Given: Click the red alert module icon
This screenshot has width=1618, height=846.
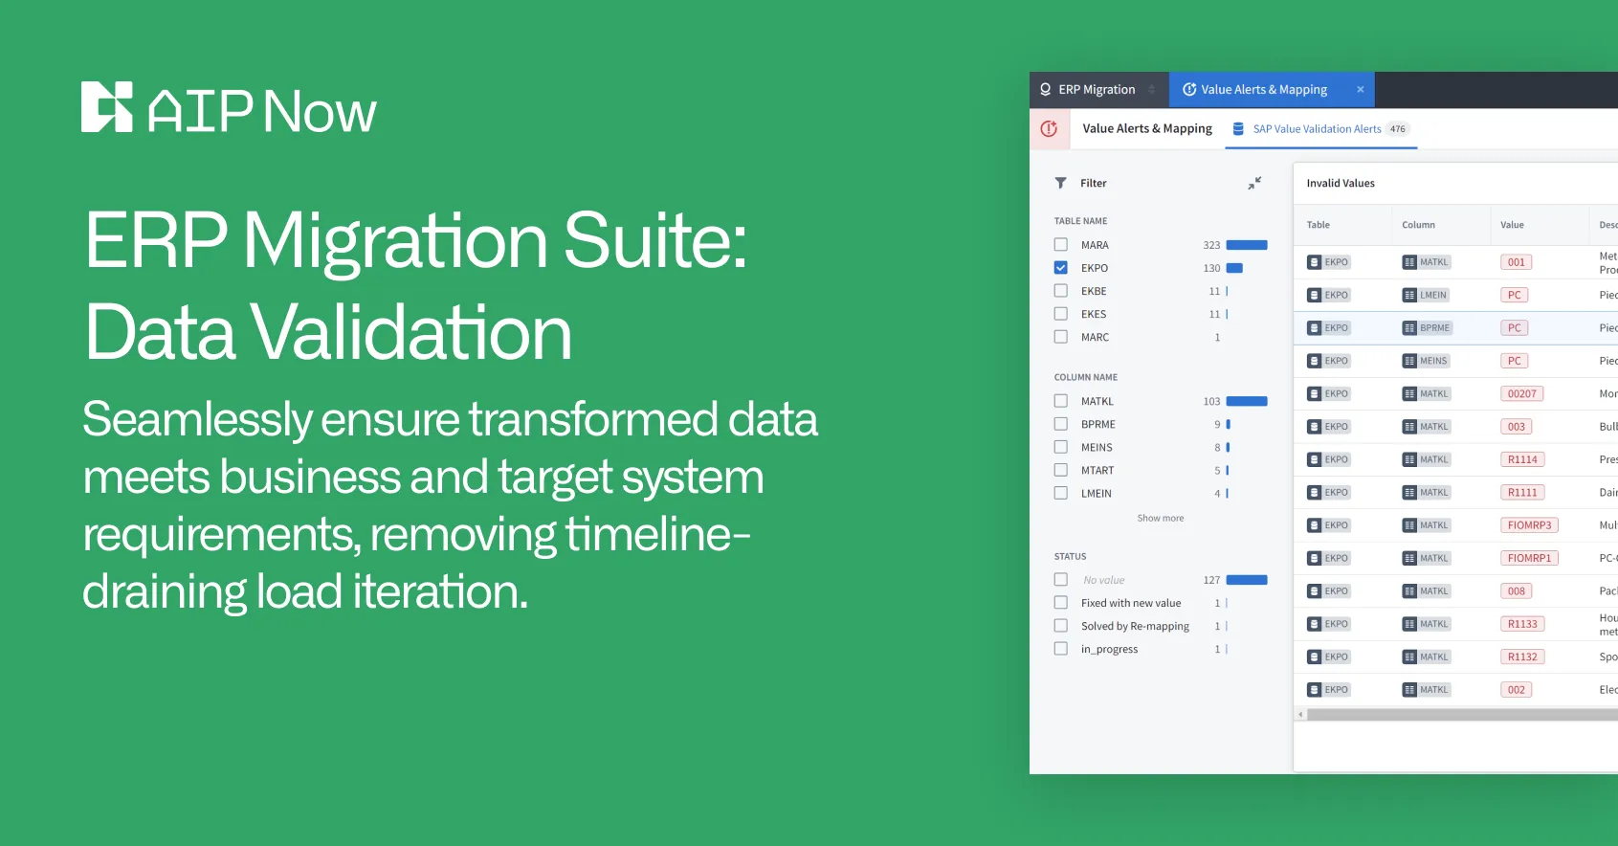Looking at the screenshot, I should pos(1049,128).
